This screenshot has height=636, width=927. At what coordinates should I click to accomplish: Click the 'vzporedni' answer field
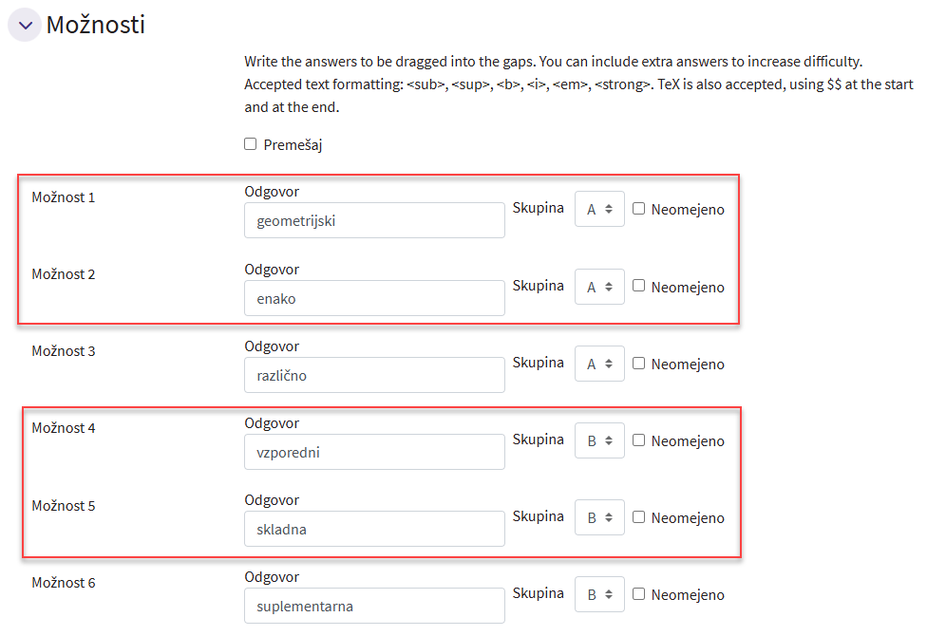click(374, 452)
